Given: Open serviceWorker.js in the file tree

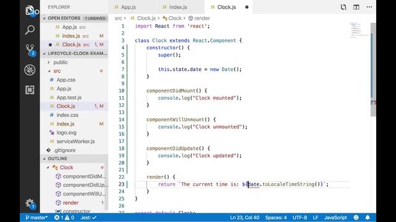Looking at the screenshot, I should click(x=75, y=141).
